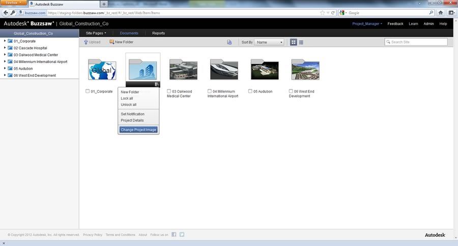Click the 05 Audubon tree folder icon

click(10, 69)
